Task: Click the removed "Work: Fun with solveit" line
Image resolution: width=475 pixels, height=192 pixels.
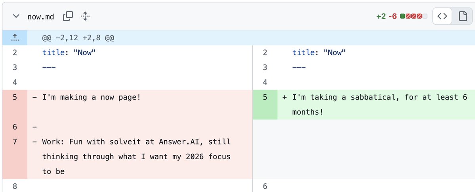Action: point(137,141)
